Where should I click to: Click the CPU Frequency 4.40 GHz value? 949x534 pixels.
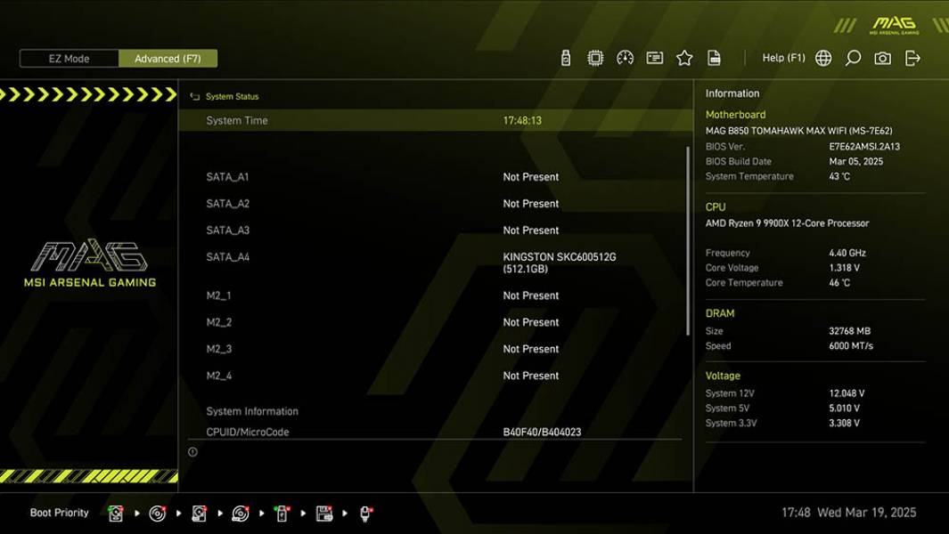click(847, 253)
